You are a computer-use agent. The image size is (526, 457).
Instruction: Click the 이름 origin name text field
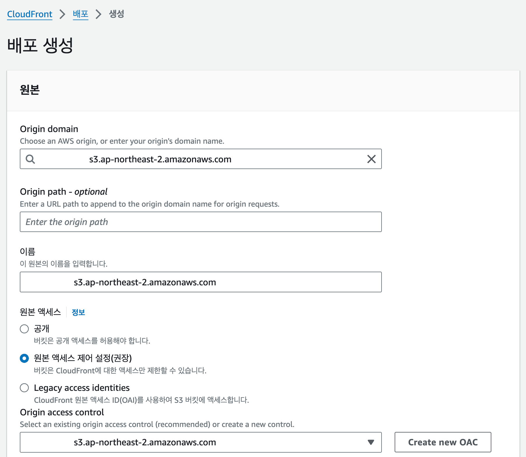(x=201, y=282)
